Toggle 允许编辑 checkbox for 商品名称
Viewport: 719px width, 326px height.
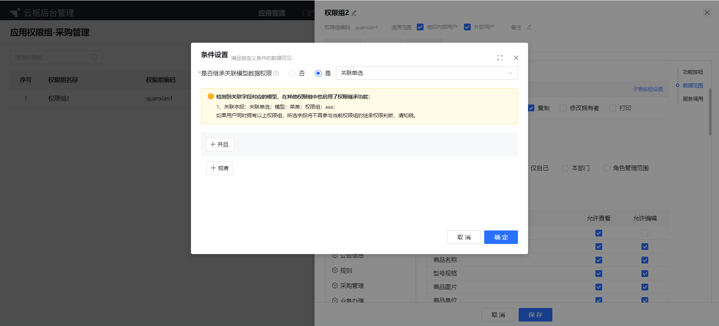coord(645,260)
